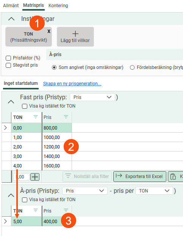Remove TON condition with the X icon
Screen dimensions: 183x236
49,31
